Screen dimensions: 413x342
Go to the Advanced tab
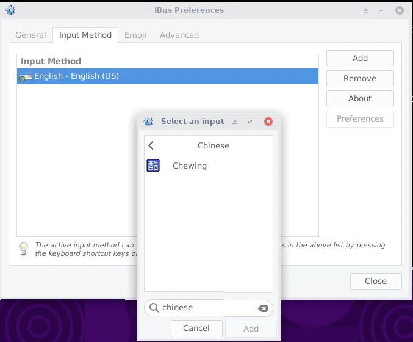(x=179, y=35)
